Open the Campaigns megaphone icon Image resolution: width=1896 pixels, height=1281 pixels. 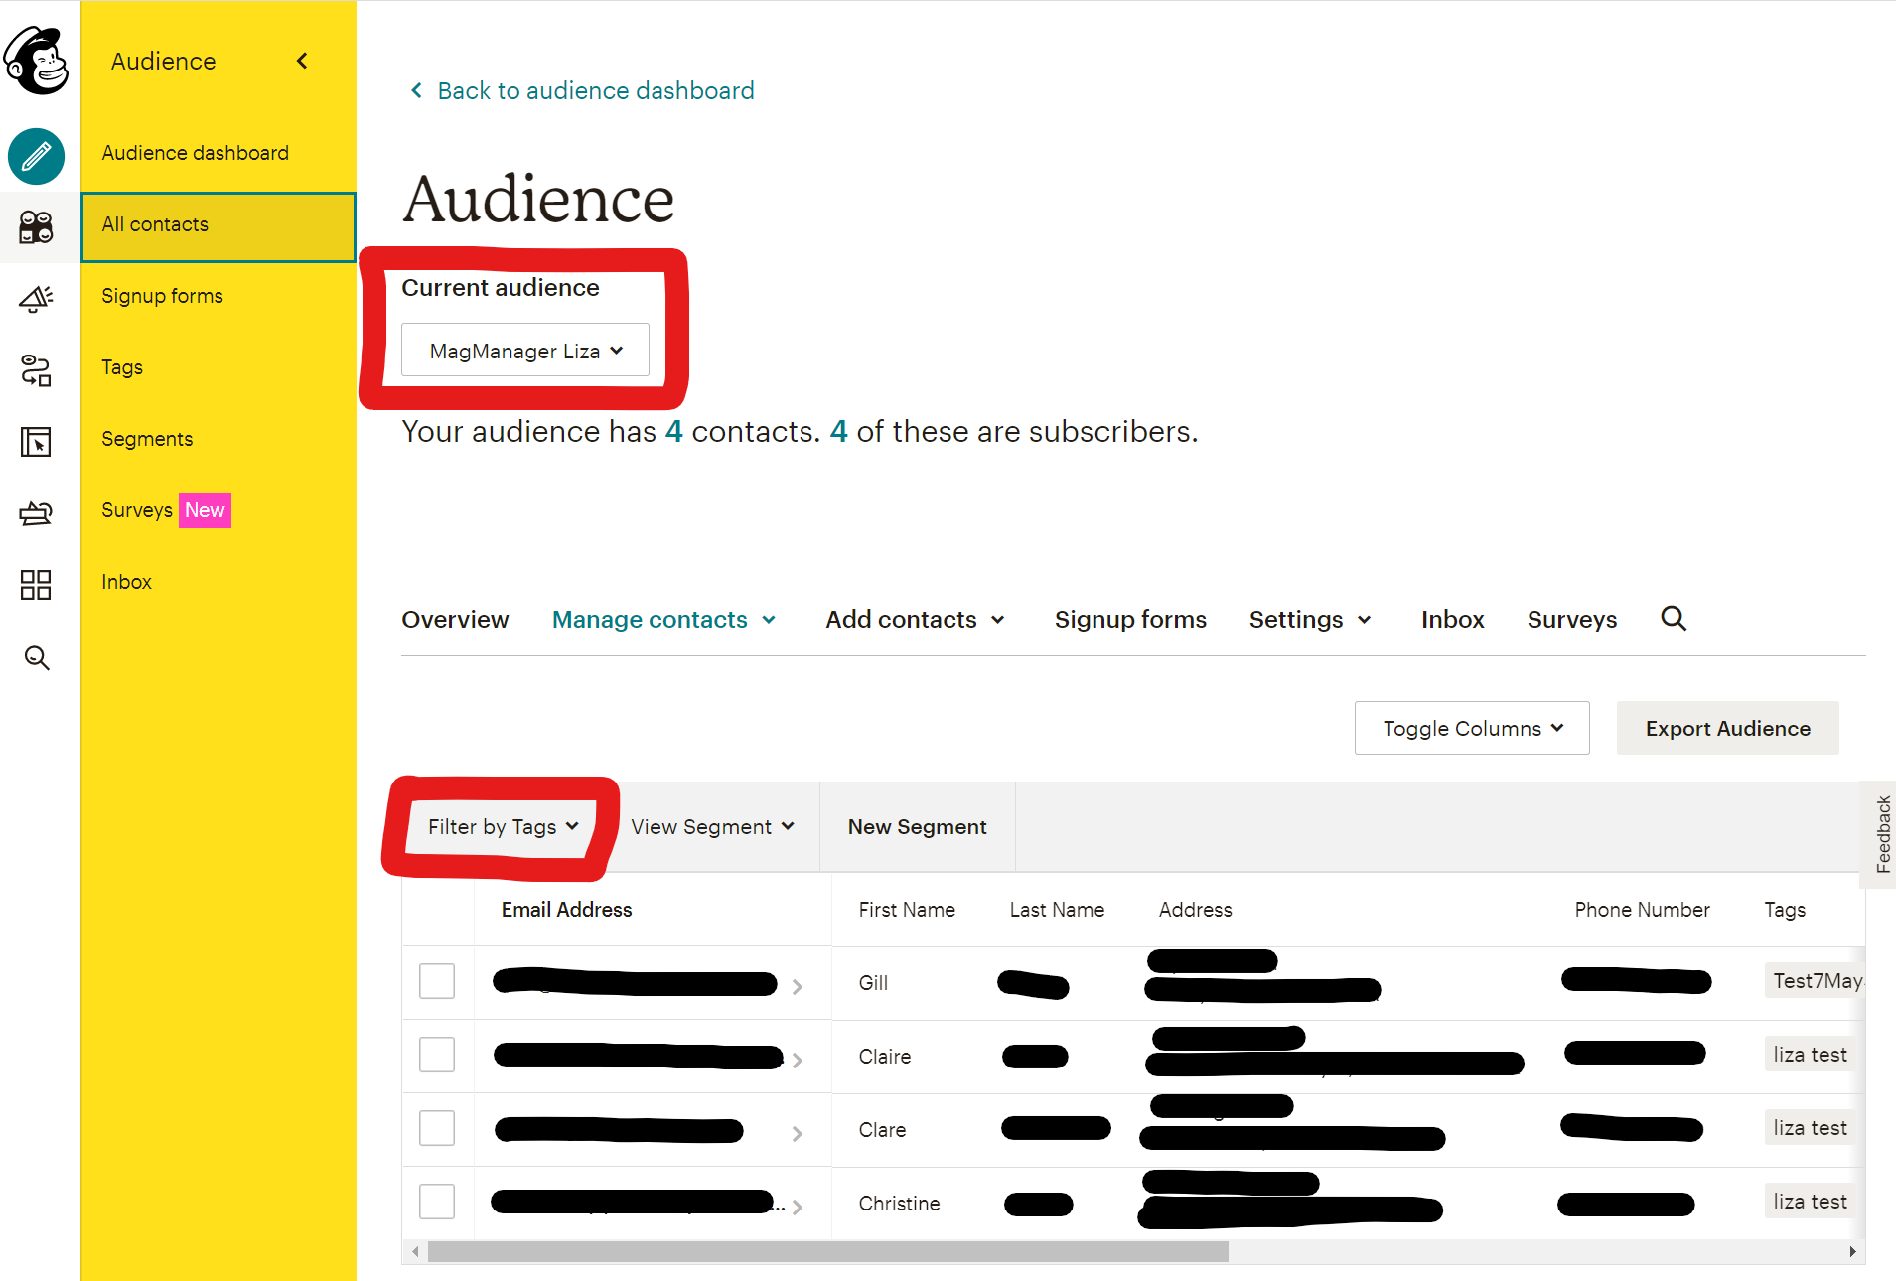(37, 299)
